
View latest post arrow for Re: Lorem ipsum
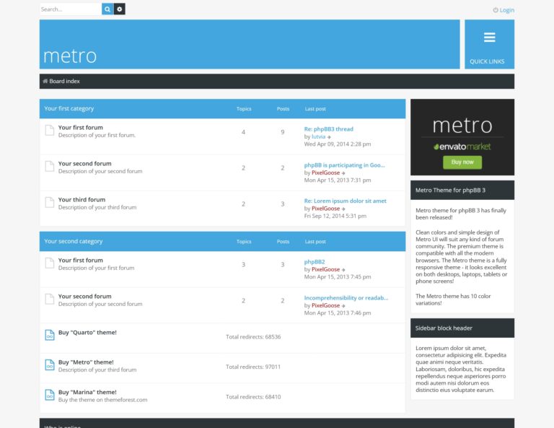(343, 209)
